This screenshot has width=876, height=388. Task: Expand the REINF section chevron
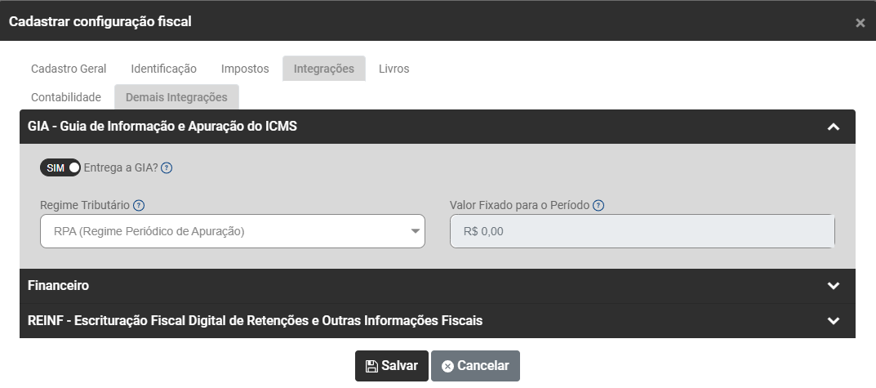(x=833, y=321)
